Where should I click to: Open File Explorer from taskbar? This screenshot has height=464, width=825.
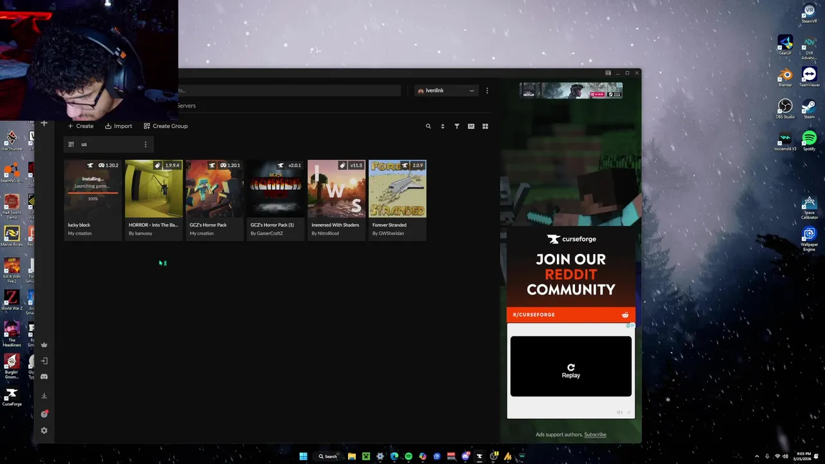352,456
